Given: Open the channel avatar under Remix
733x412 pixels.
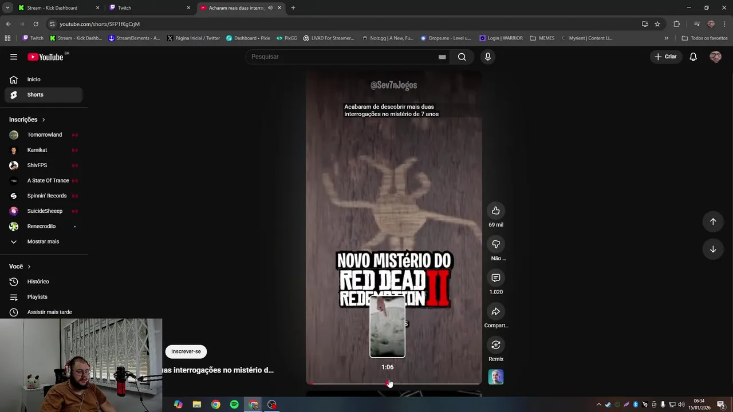Looking at the screenshot, I should coord(496,377).
